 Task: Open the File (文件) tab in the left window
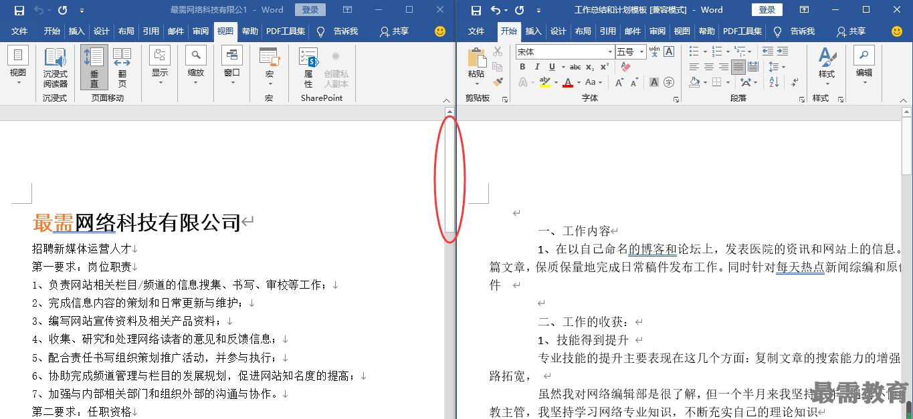click(x=19, y=31)
